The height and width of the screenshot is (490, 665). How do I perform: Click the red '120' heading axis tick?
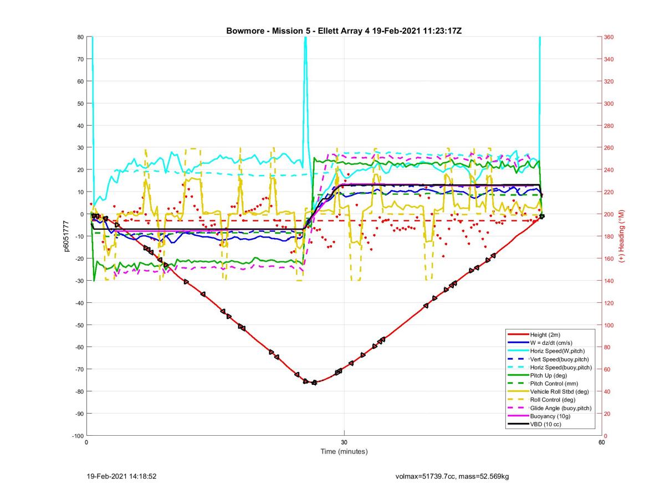pyautogui.click(x=610, y=303)
